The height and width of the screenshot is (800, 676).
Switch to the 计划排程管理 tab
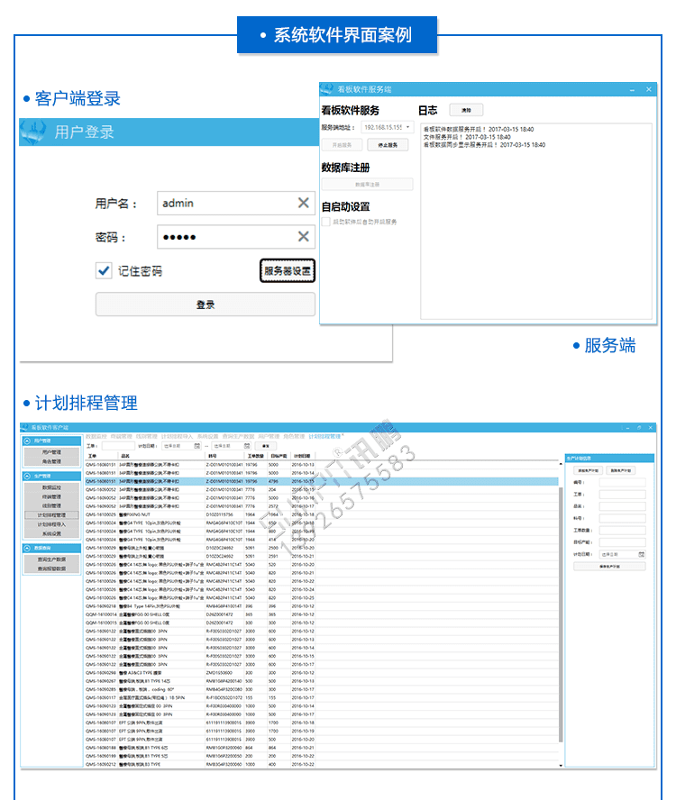point(324,436)
